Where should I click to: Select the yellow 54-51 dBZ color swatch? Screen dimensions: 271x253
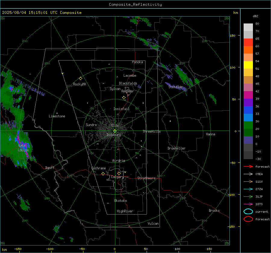(x=248, y=65)
